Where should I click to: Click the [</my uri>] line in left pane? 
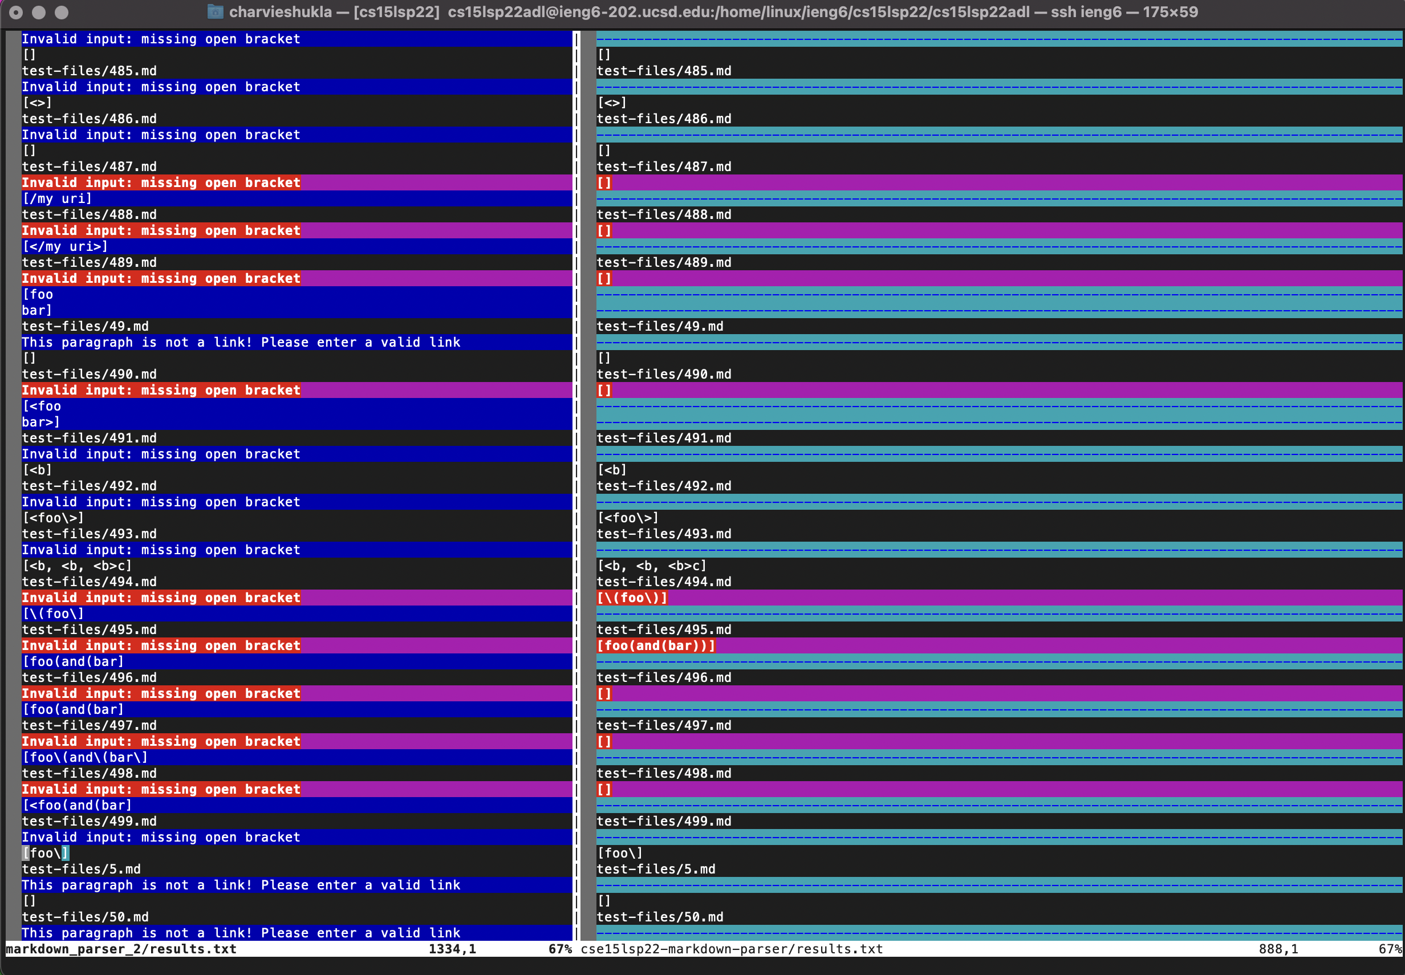65,246
